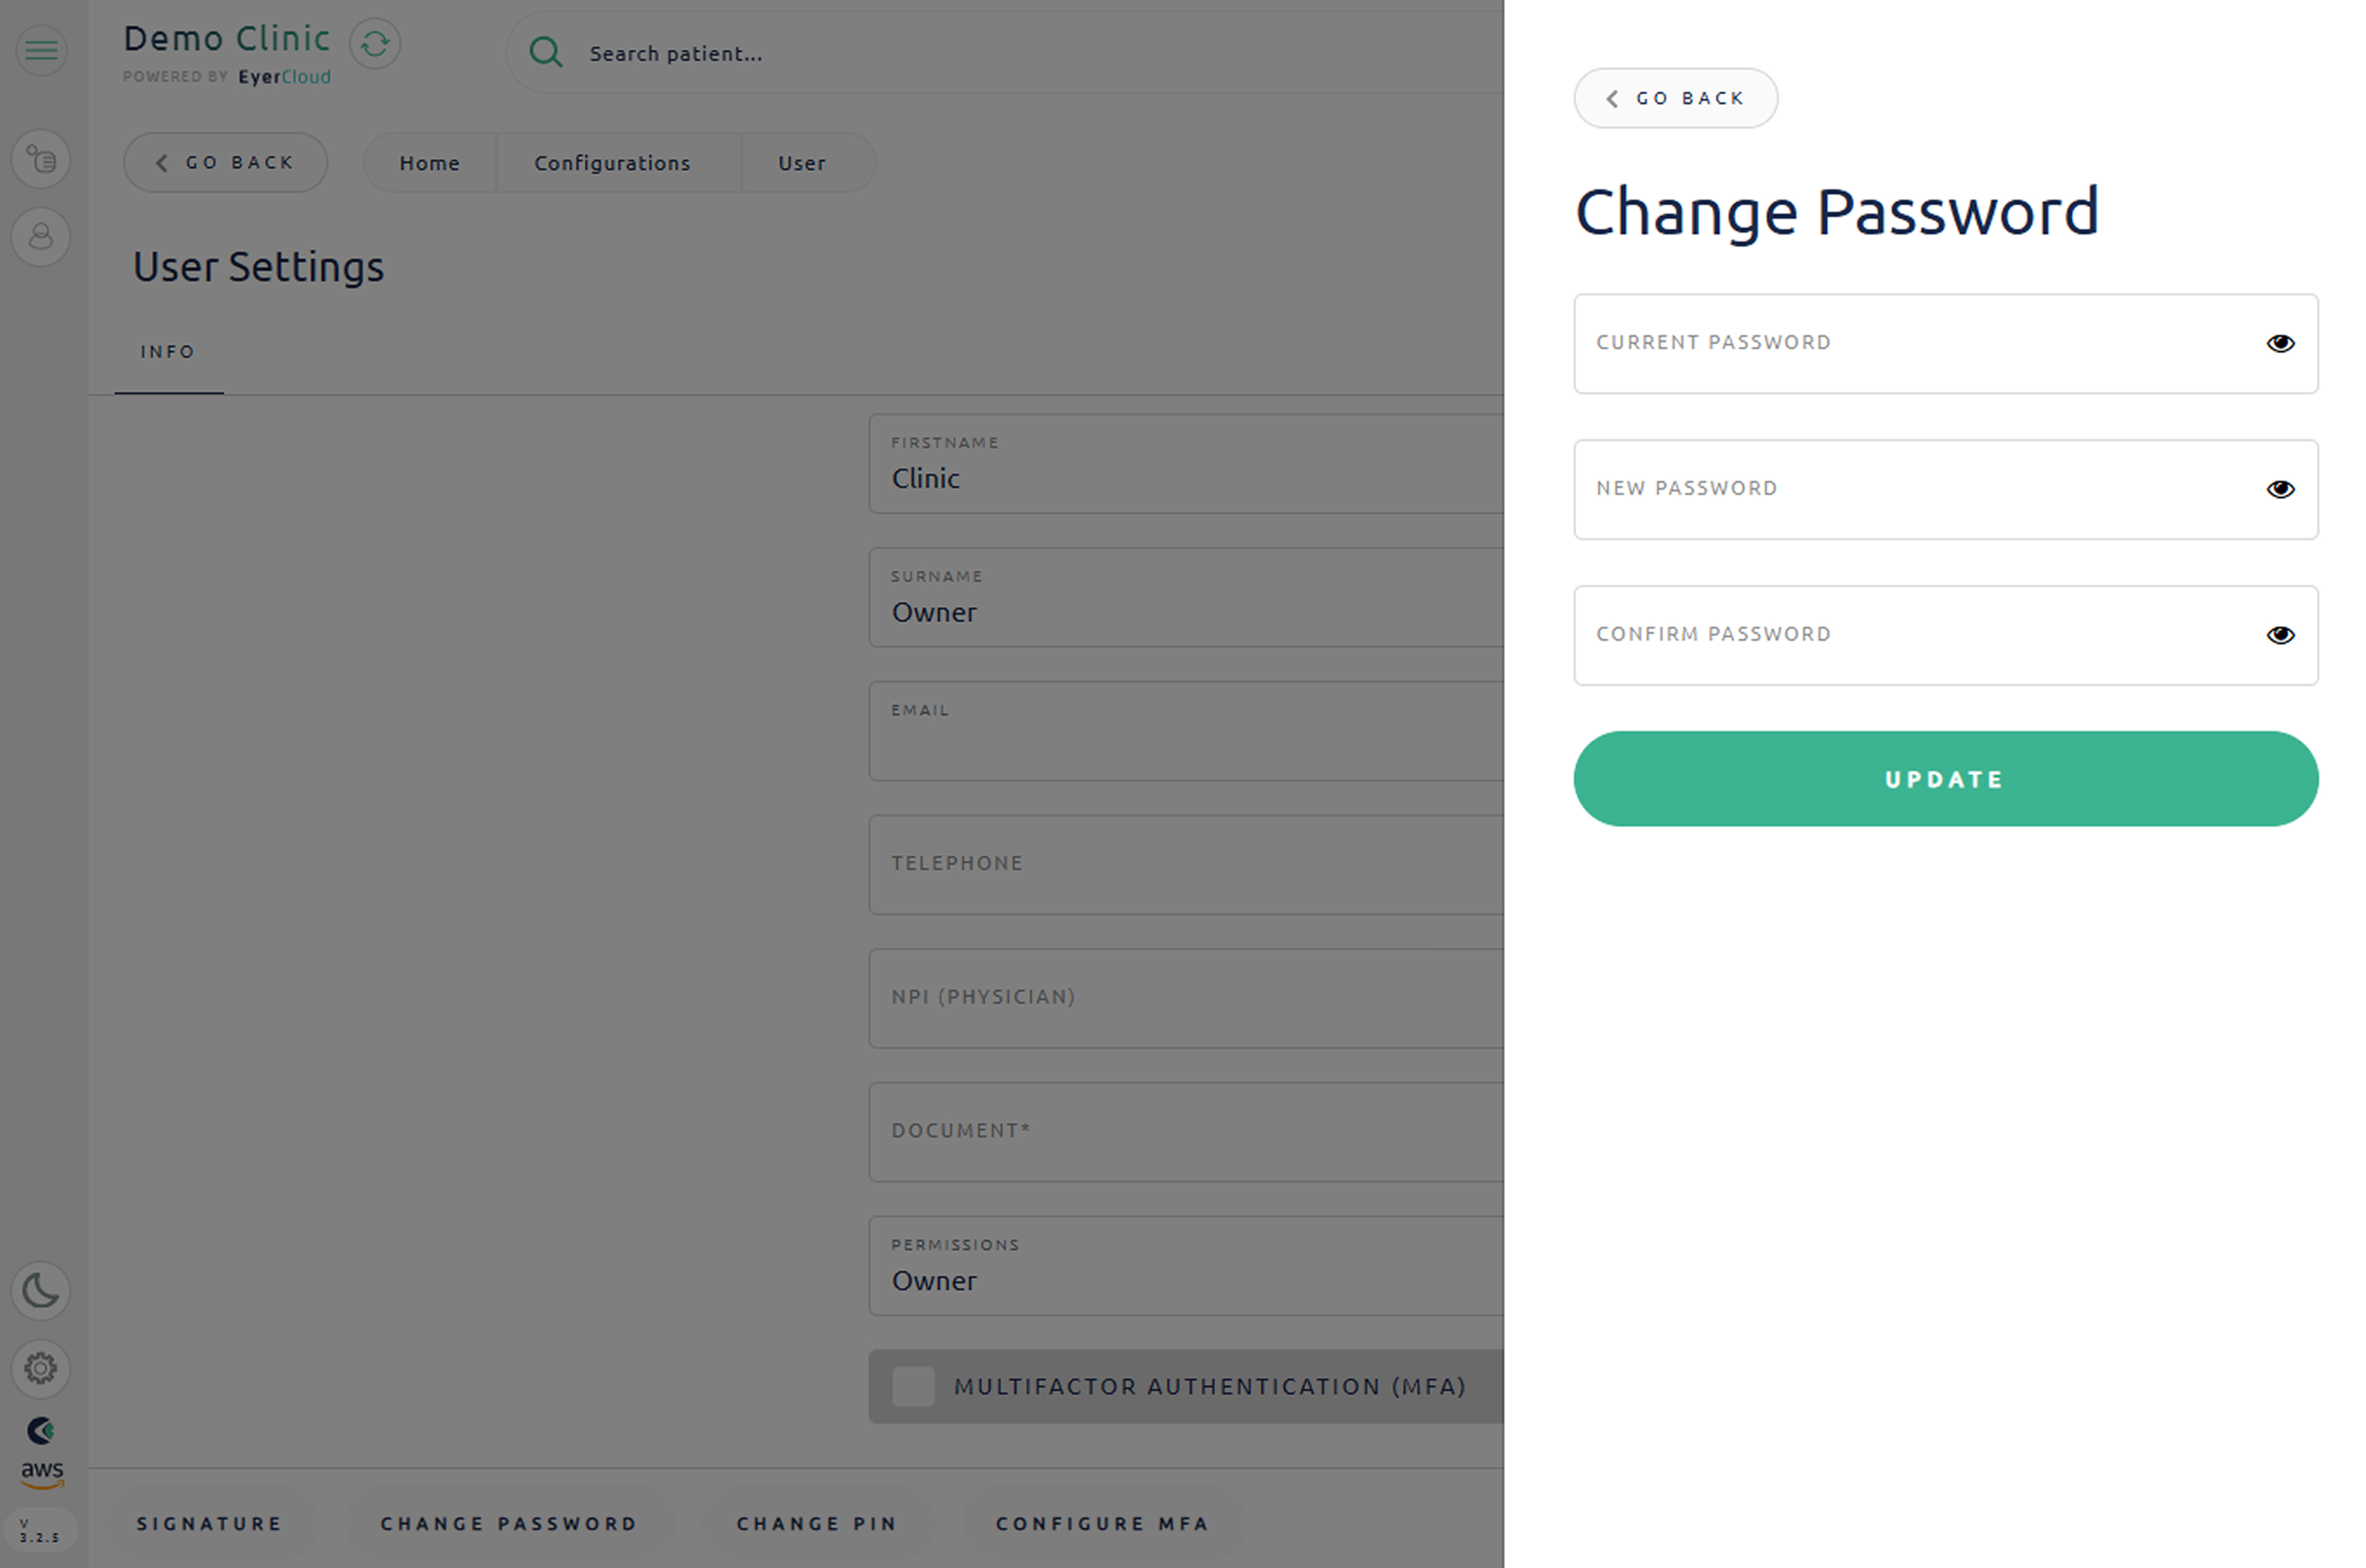Go to Home breadcrumb
This screenshot has height=1568, width=2366.
[429, 163]
